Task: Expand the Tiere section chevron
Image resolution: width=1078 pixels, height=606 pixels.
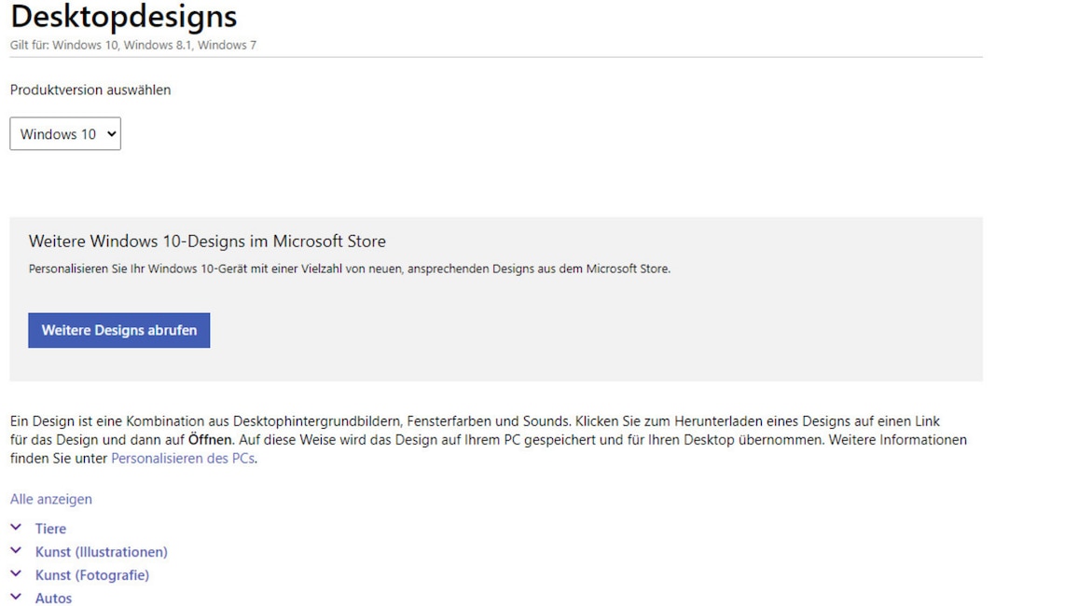Action: (17, 528)
